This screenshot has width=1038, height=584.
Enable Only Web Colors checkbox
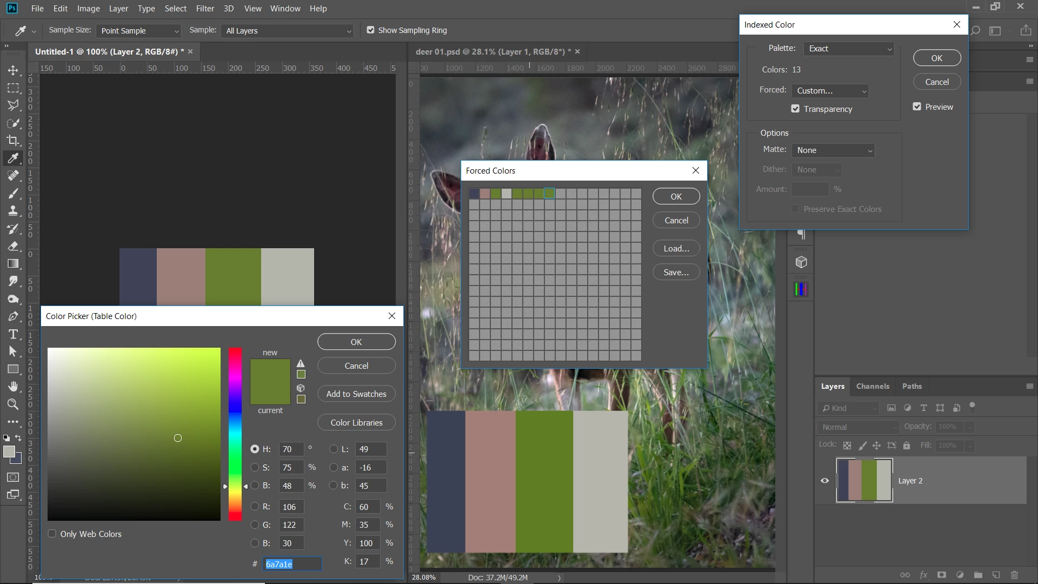(52, 534)
